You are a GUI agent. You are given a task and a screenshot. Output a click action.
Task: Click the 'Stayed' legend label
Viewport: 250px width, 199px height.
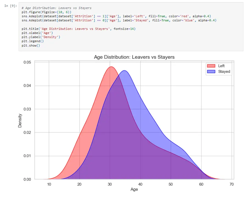pos(224,72)
